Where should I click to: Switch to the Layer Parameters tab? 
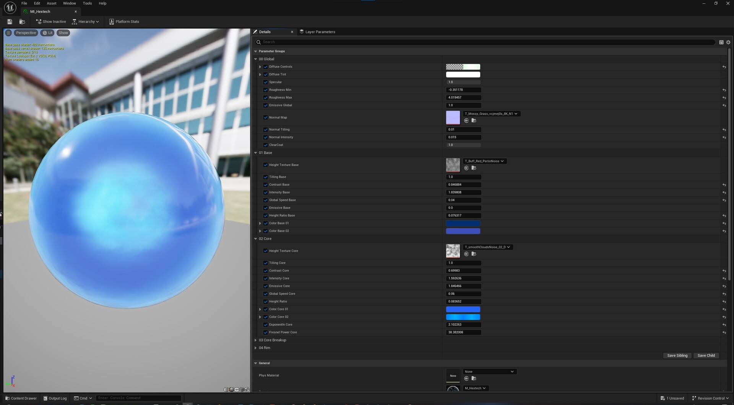pyautogui.click(x=317, y=32)
